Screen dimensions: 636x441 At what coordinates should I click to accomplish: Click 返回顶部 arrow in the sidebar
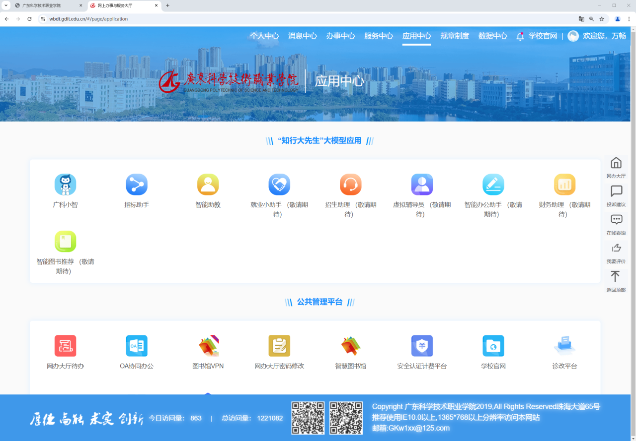(616, 281)
